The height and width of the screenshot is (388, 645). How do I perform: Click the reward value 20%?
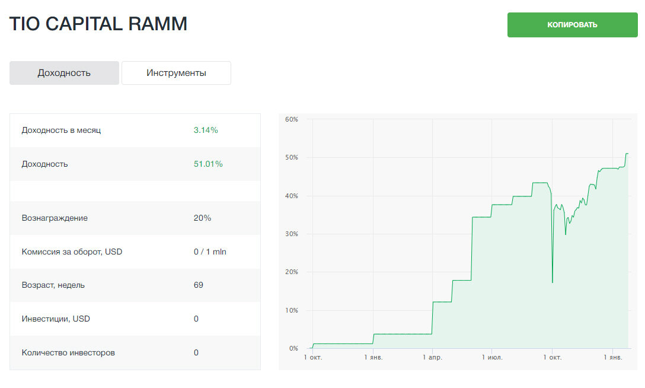point(202,218)
